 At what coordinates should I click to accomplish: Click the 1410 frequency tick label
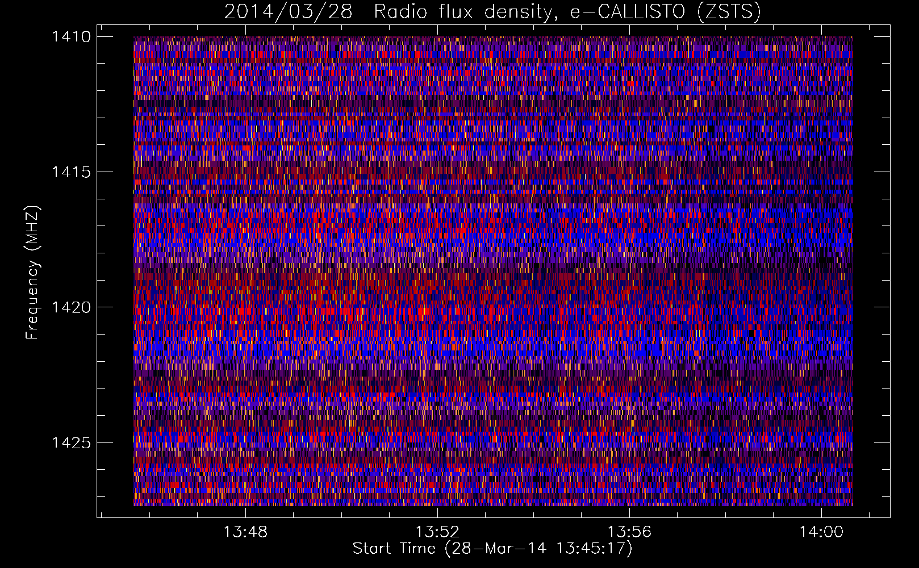(x=71, y=37)
